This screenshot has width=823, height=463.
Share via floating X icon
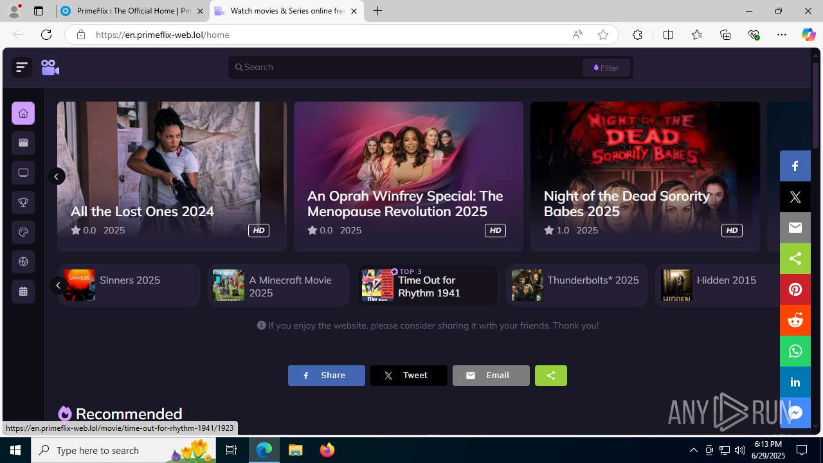(795, 197)
